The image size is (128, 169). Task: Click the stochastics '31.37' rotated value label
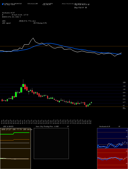coord(124,143)
